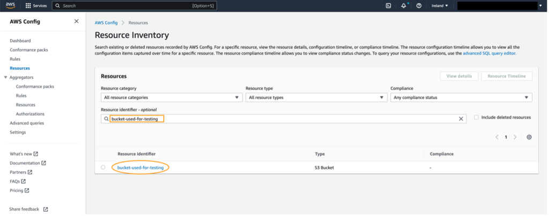Open Pricing link in sidebar
This screenshot has height=216, width=549.
click(17, 190)
